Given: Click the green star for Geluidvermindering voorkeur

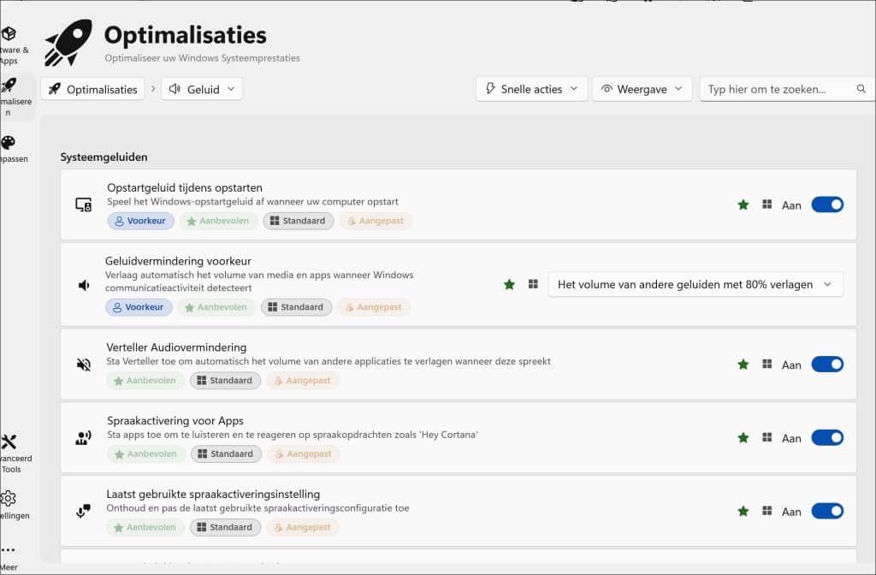Looking at the screenshot, I should point(509,284).
